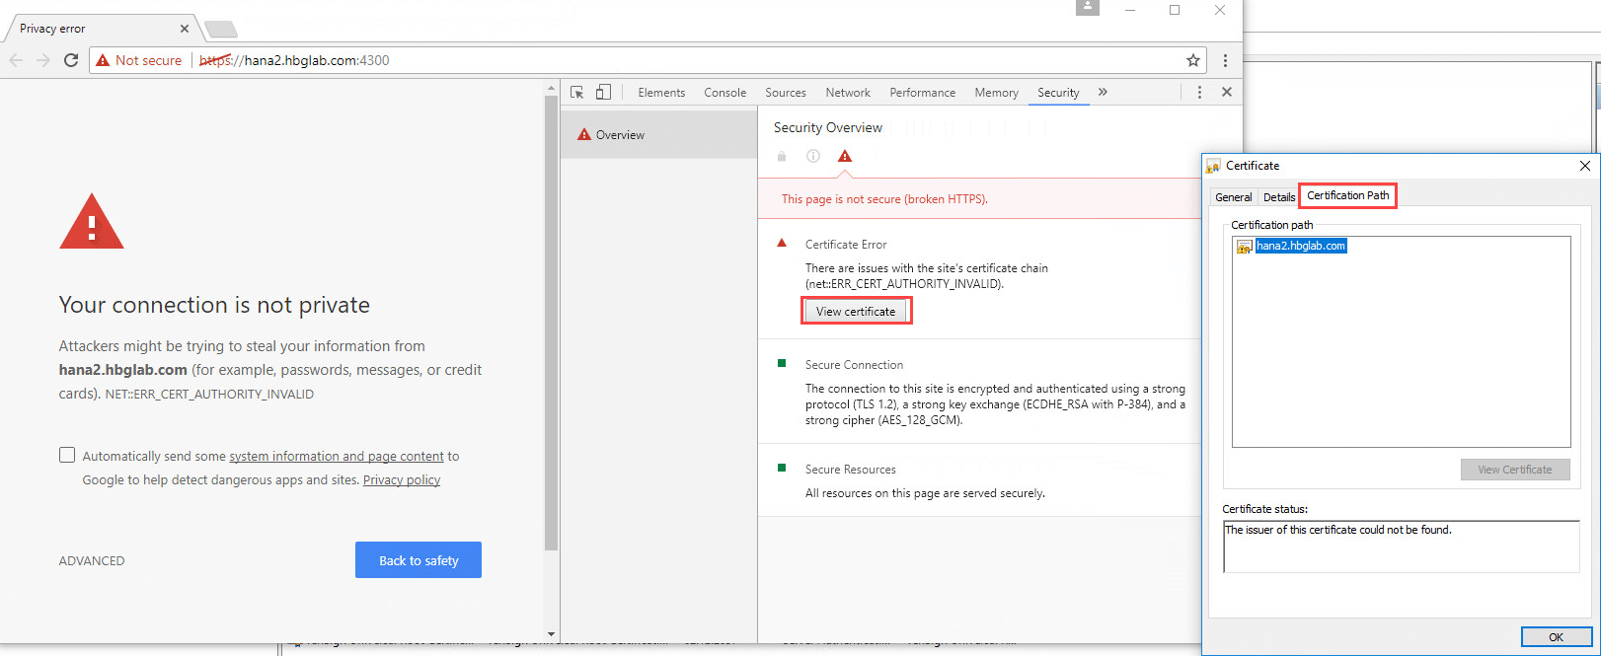1601x656 pixels.
Task: Click 'This page is not secure (broken HTTPS).' text
Action: click(x=884, y=199)
